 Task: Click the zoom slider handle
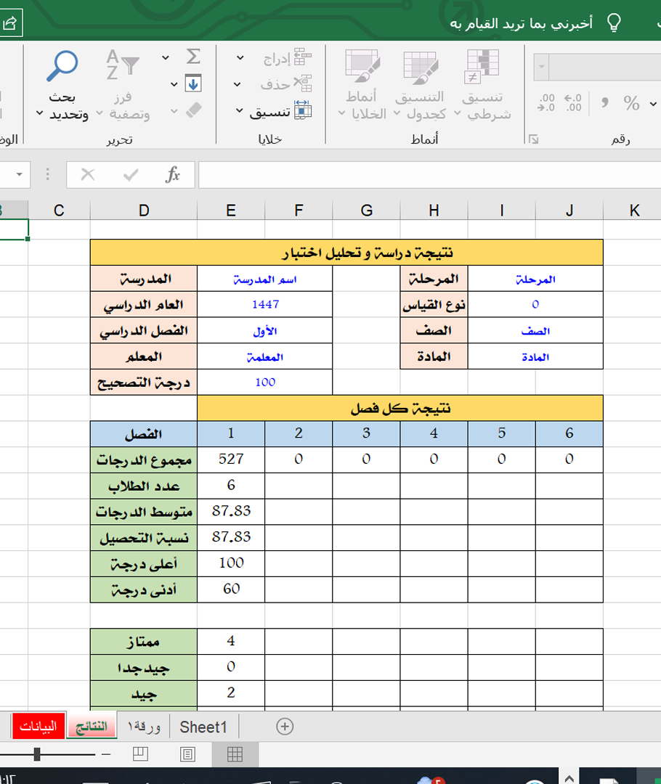click(36, 754)
